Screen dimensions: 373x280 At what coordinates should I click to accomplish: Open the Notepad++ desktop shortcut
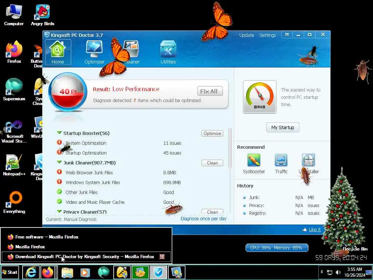click(14, 165)
